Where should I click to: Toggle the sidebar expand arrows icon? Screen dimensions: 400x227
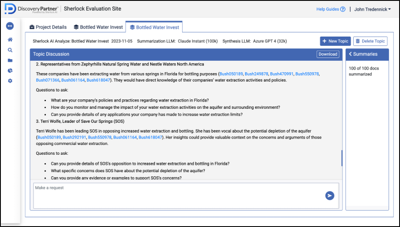click(10, 26)
